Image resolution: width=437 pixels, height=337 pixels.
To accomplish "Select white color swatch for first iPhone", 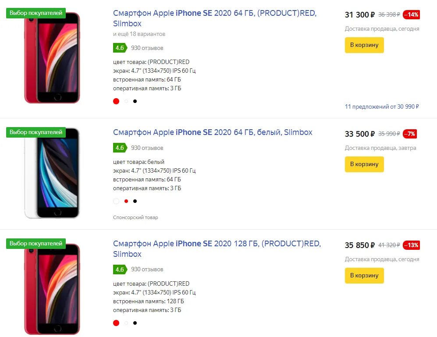I will (x=126, y=101).
